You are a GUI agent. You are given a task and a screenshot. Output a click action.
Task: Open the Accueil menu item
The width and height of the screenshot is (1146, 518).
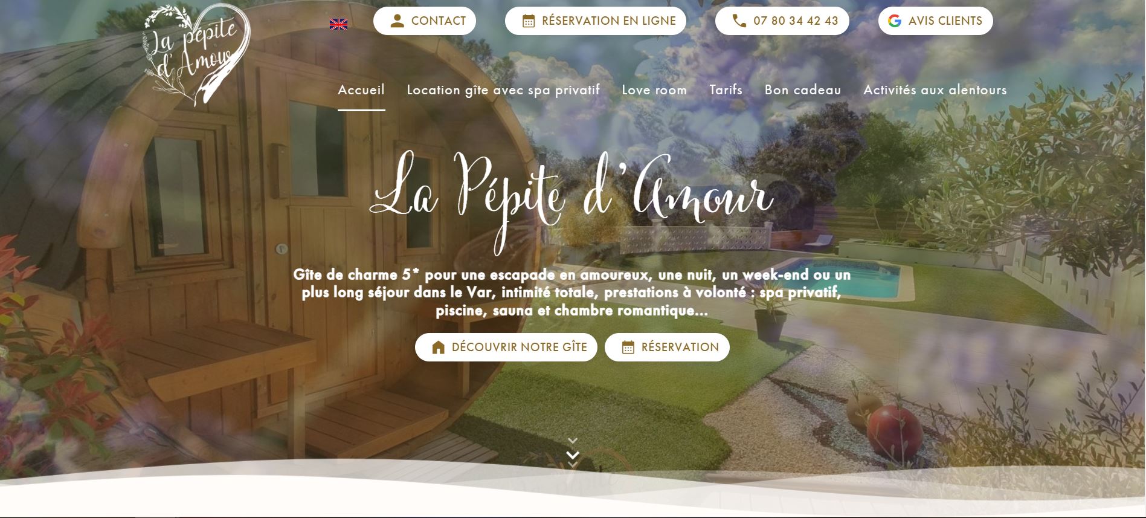click(361, 90)
